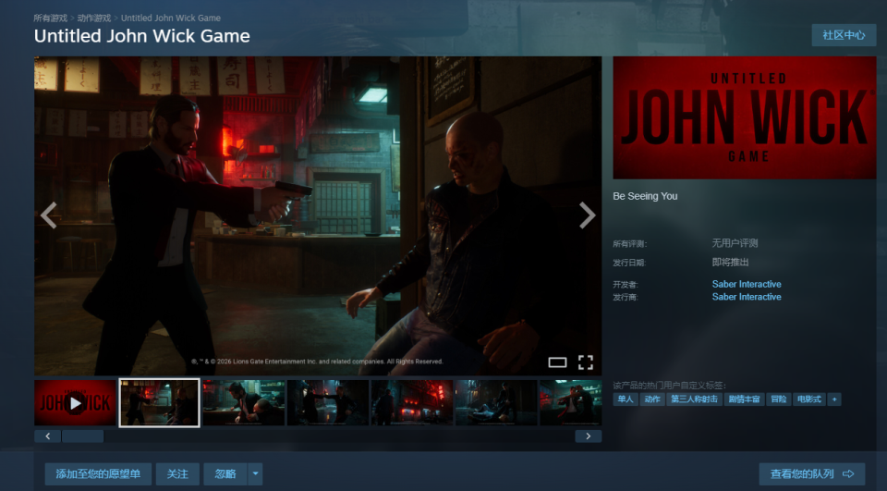Select the 电影式 tag
This screenshot has width=887, height=491.
coord(809,399)
